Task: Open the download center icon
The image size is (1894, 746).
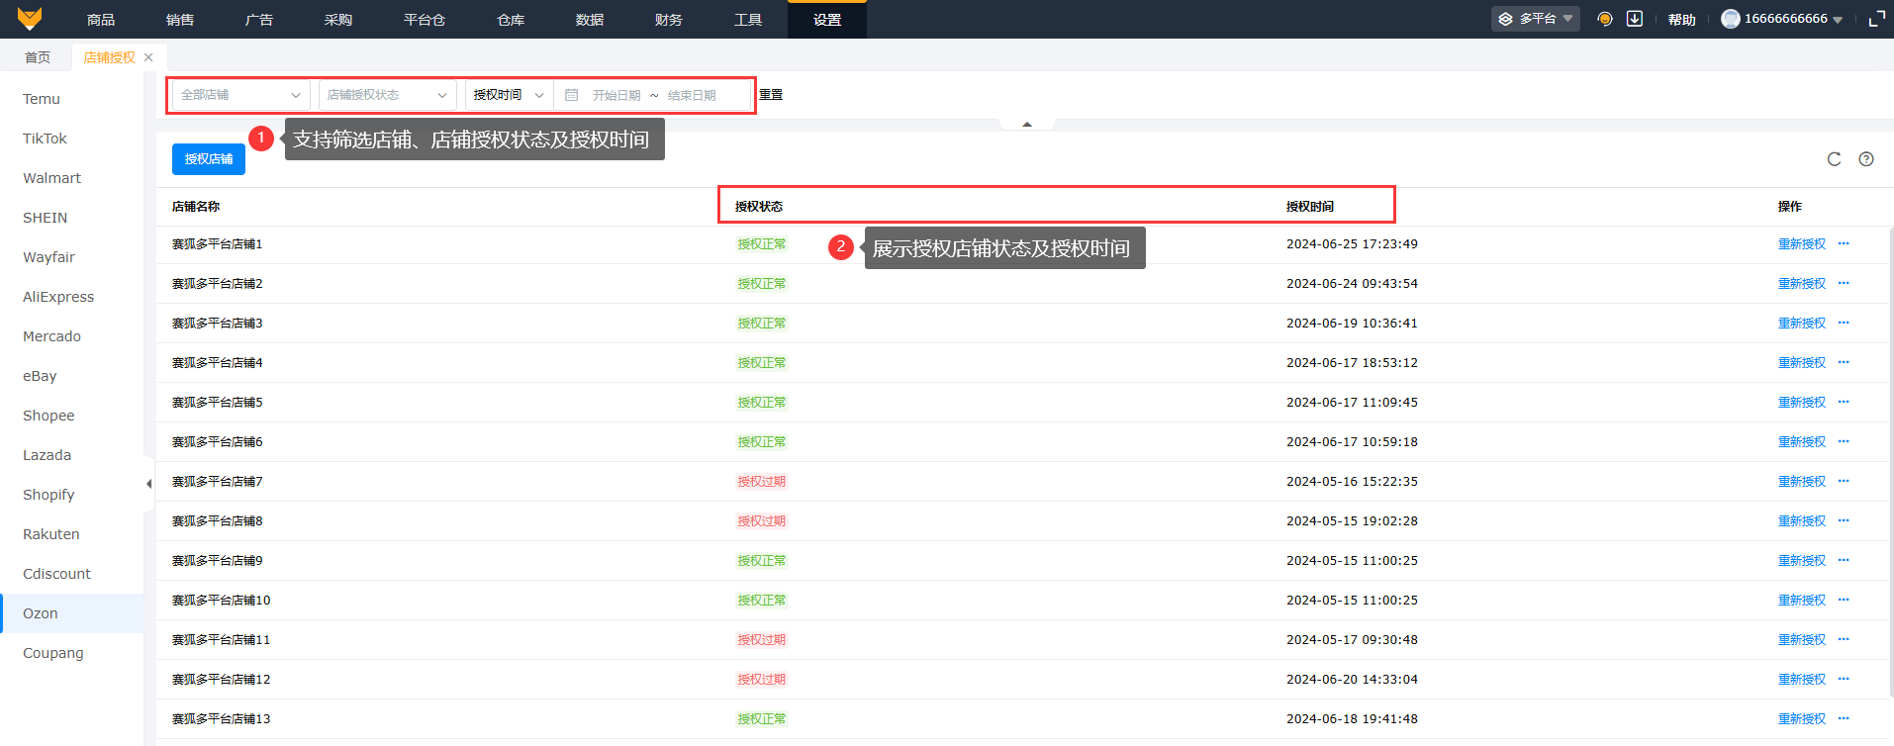Action: [x=1635, y=19]
